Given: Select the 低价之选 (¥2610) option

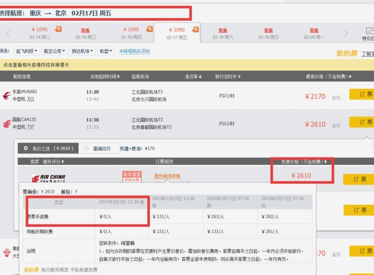Looking at the screenshot, I should pyautogui.click(x=48, y=148).
